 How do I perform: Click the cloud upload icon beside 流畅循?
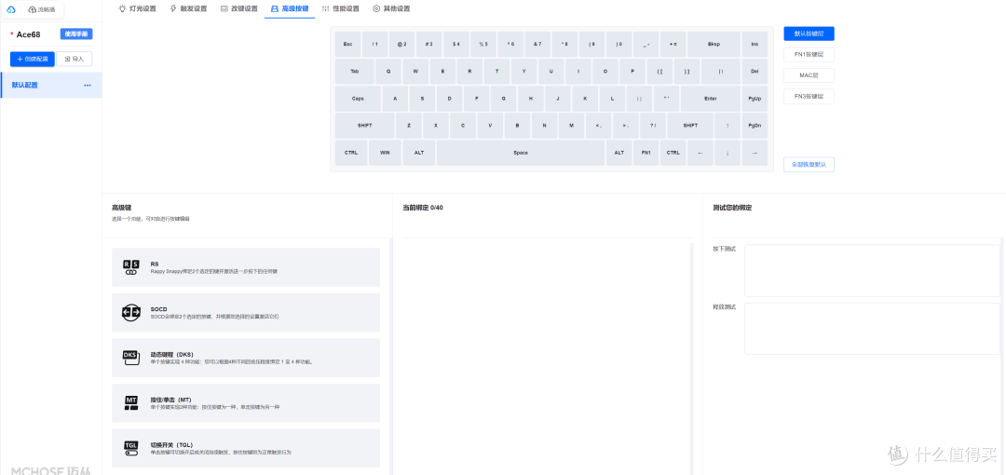click(32, 9)
